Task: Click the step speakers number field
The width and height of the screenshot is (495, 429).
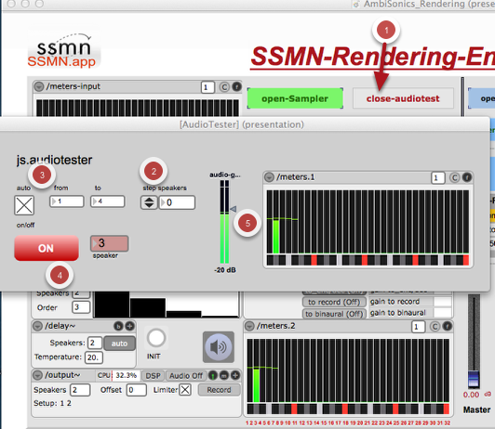Action: coord(177,202)
